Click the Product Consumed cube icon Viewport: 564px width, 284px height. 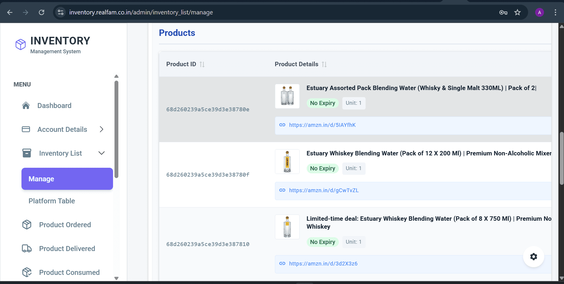pyautogui.click(x=27, y=272)
